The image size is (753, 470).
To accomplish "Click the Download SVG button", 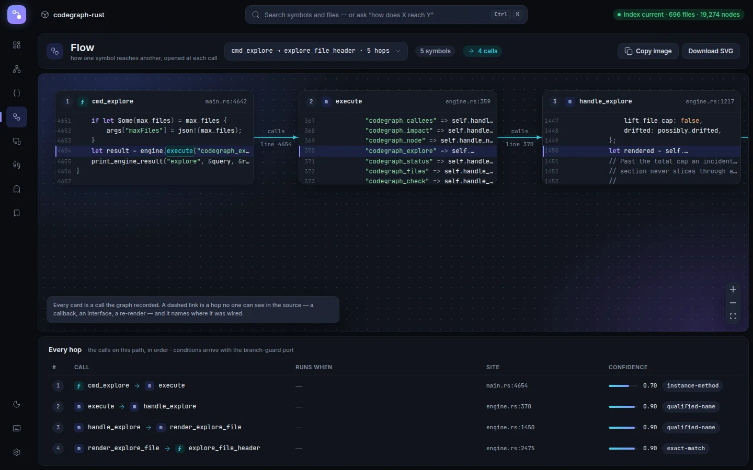I will pyautogui.click(x=711, y=51).
